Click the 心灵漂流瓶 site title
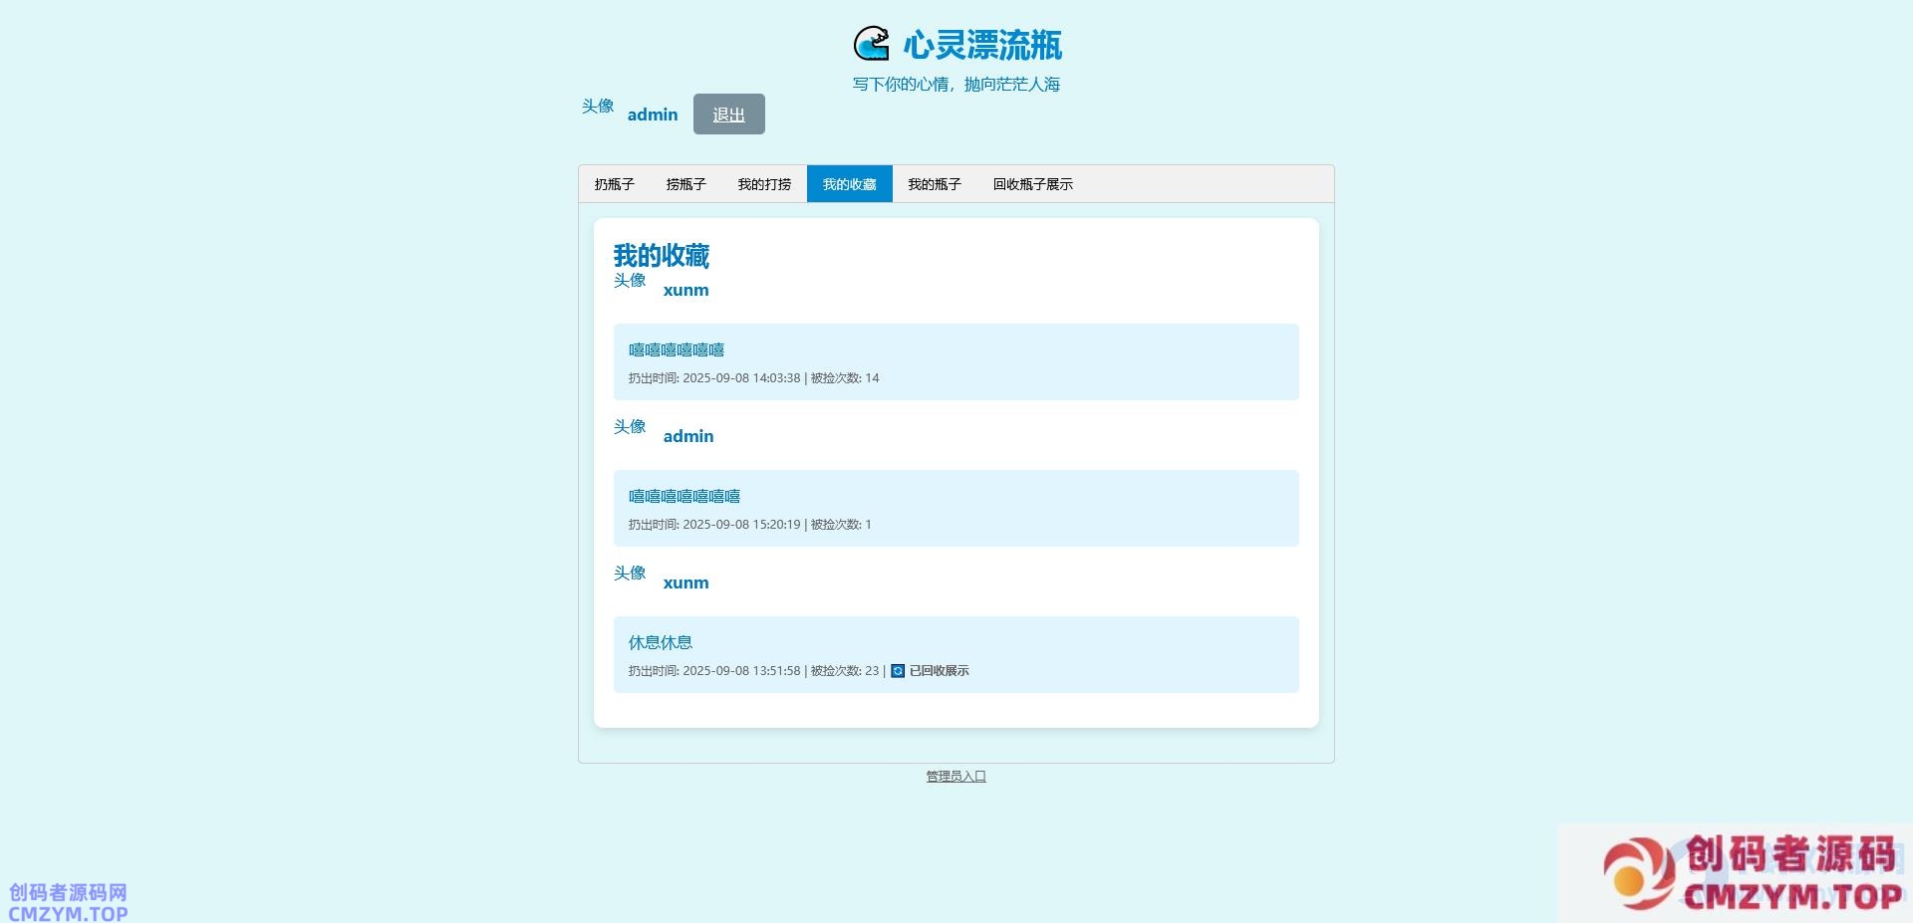Image resolution: width=1913 pixels, height=923 pixels. click(982, 45)
